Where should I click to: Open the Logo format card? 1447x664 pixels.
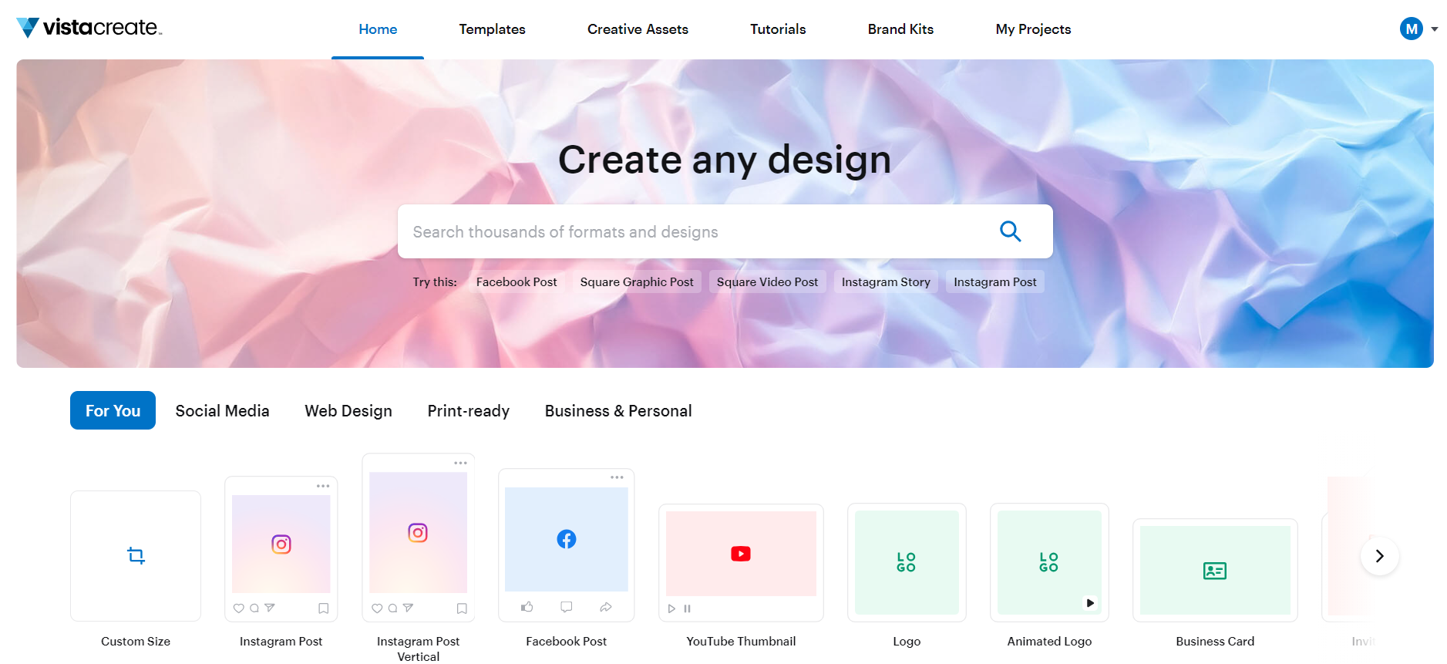tap(907, 562)
